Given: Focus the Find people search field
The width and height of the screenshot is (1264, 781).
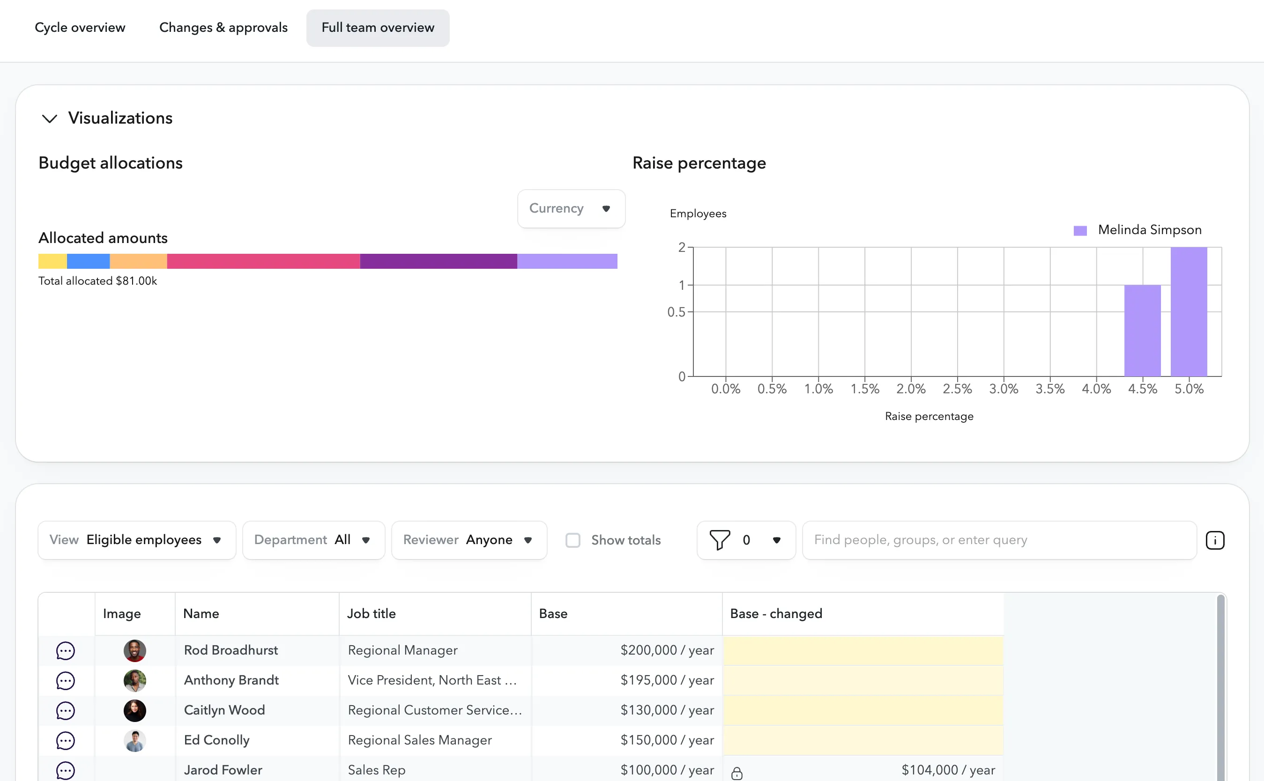Looking at the screenshot, I should (x=999, y=540).
